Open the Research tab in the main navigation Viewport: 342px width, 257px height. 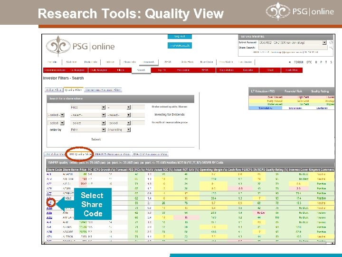pos(149,62)
